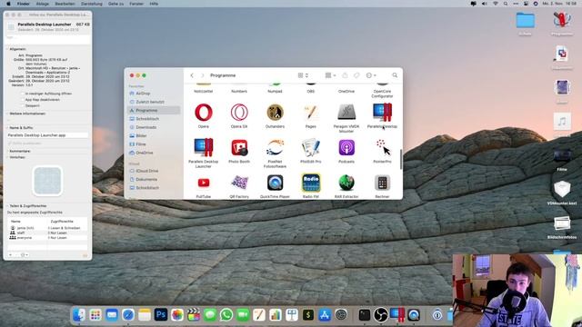Go back in the Programme Finder window
Image resolution: width=582 pixels, height=327 pixels.
[x=192, y=75]
